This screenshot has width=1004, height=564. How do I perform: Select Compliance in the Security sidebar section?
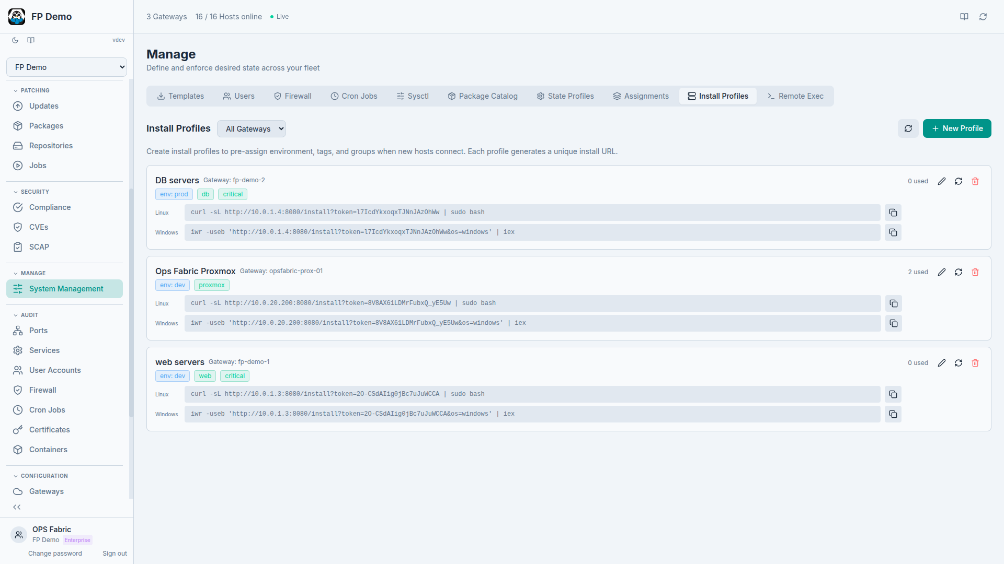pos(50,207)
